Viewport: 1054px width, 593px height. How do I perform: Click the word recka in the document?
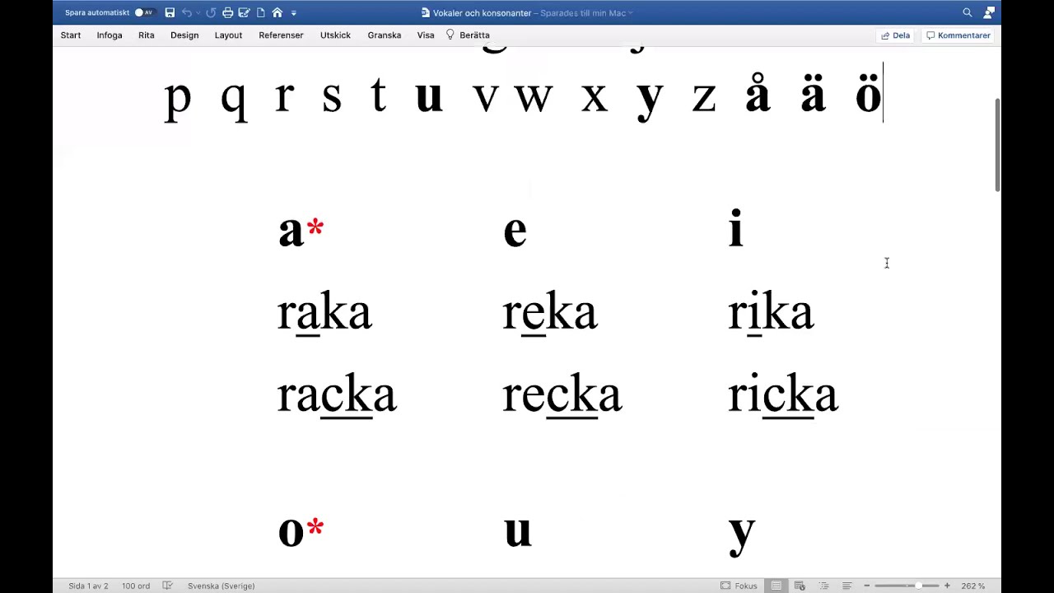click(x=562, y=396)
